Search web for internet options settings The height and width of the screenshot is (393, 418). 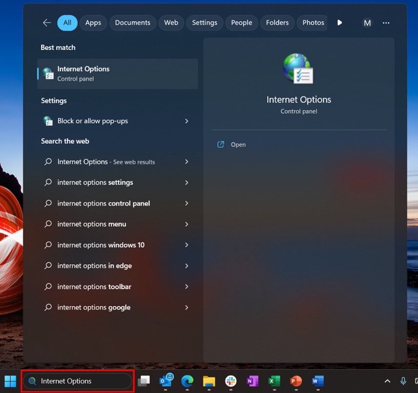click(x=118, y=183)
